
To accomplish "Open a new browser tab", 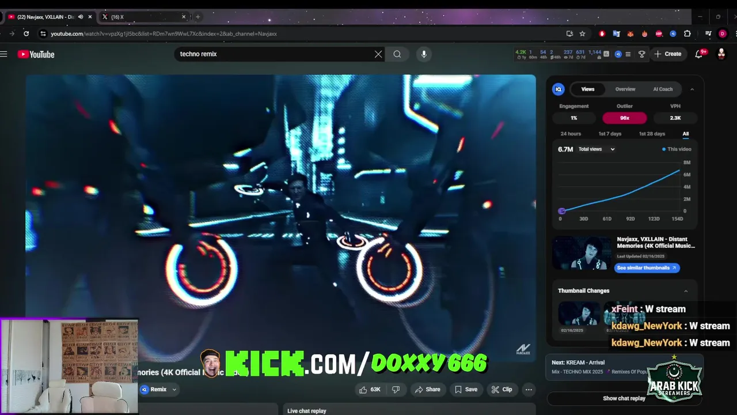I will tap(197, 17).
